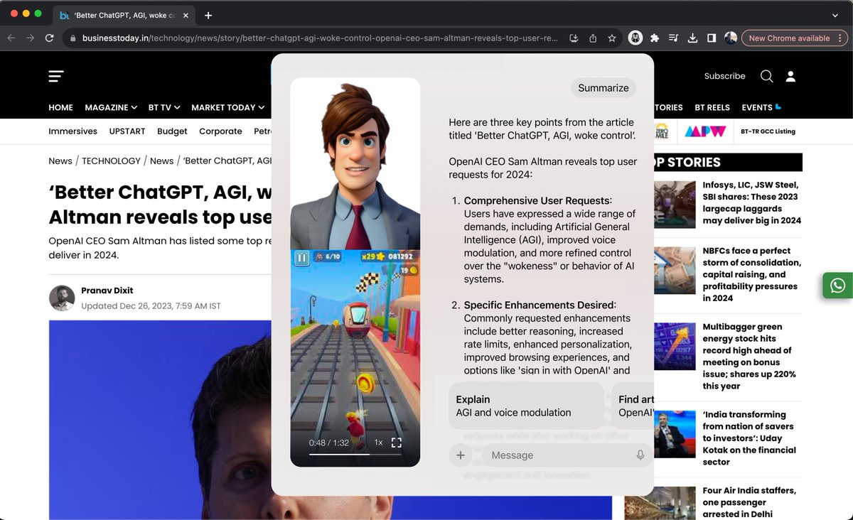Viewport: 853px width, 520px height.
Task: Click the Summarize button in the overlay
Action: pos(603,88)
